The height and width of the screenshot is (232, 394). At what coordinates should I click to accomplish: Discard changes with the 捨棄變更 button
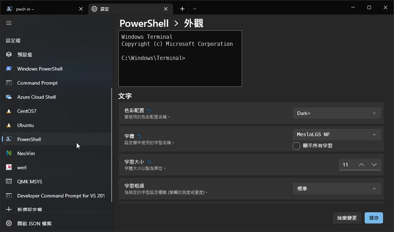pyautogui.click(x=347, y=218)
